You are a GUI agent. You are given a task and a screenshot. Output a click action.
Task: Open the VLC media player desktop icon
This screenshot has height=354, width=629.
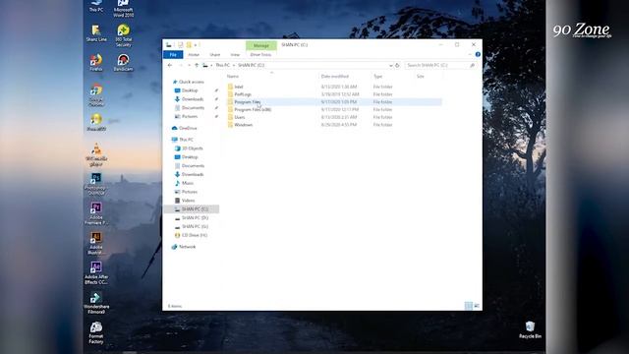pyautogui.click(x=96, y=154)
